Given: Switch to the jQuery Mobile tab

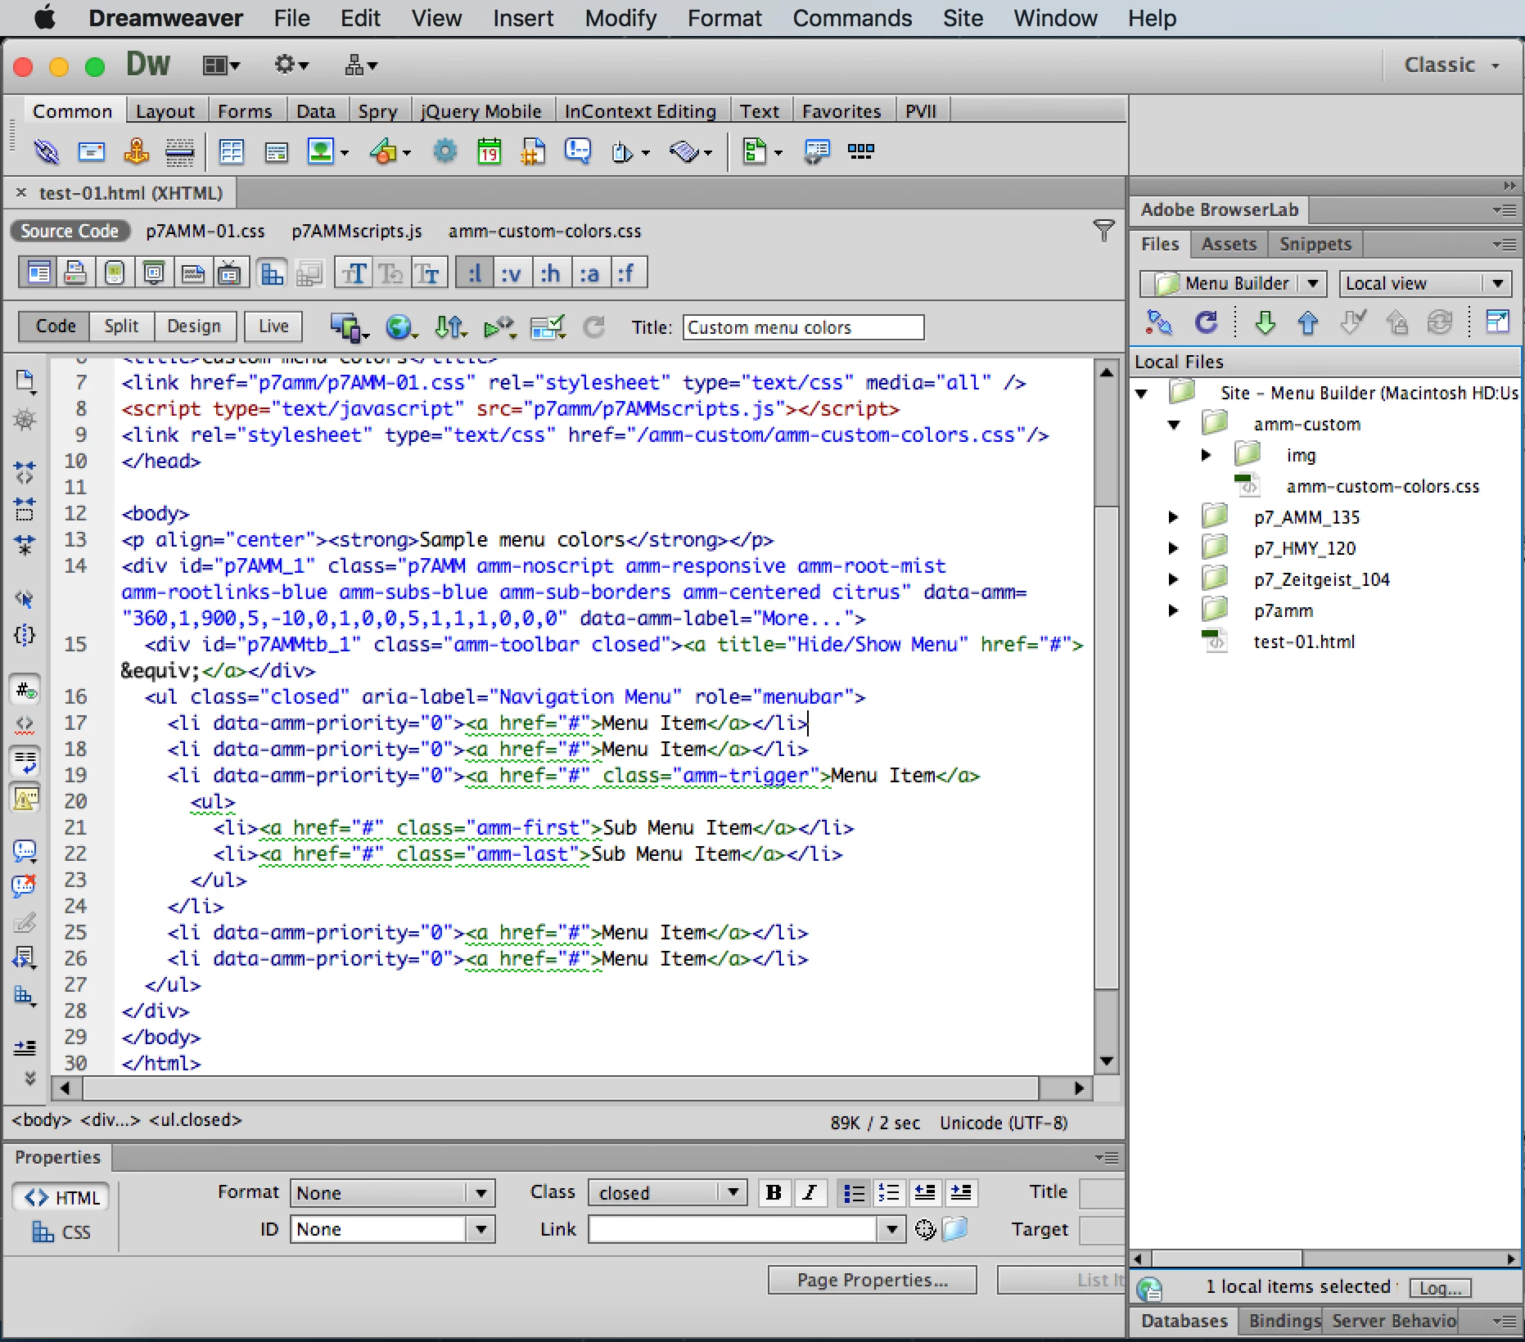Looking at the screenshot, I should click(481, 111).
